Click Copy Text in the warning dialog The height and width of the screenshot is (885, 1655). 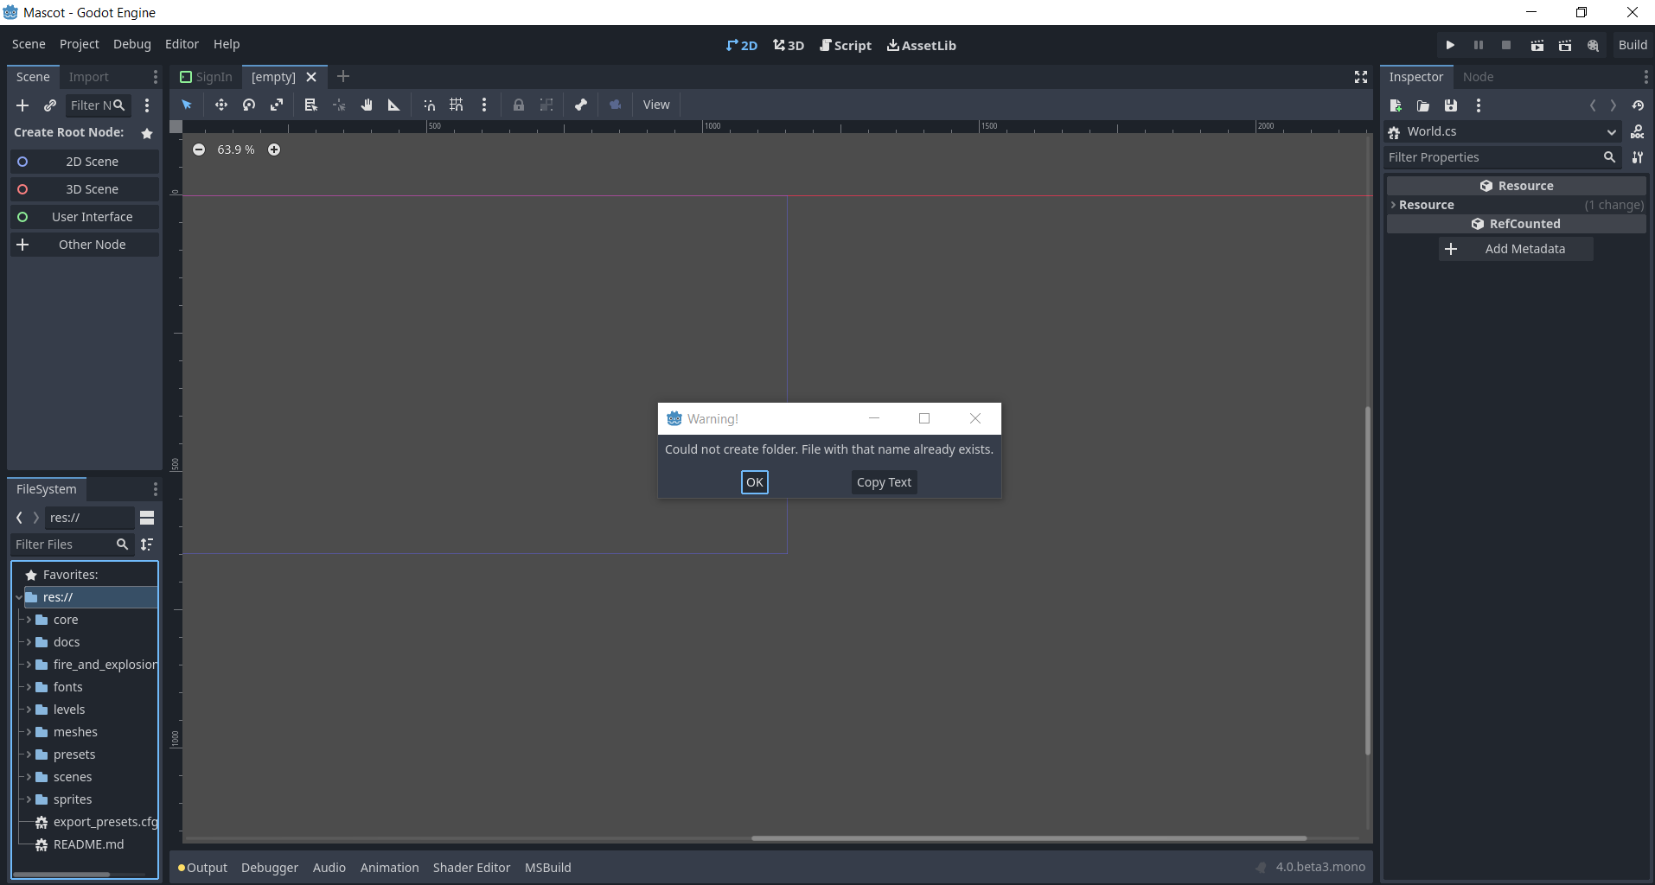tap(883, 482)
